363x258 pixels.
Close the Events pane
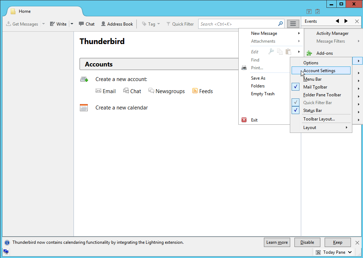coord(357,21)
